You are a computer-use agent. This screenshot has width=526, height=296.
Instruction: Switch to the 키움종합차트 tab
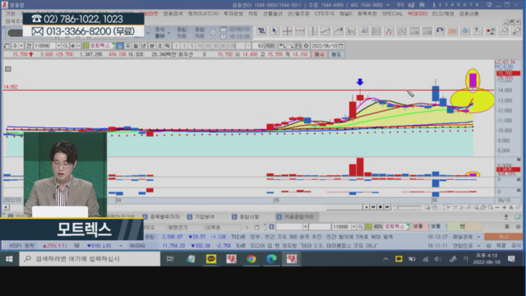point(296,217)
